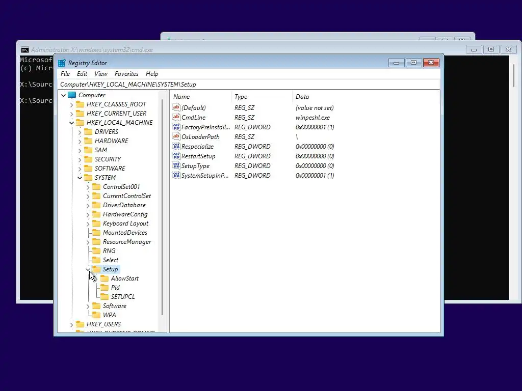Image resolution: width=522 pixels, height=391 pixels.
Task: Open the Favorites menu
Action: 126,74
